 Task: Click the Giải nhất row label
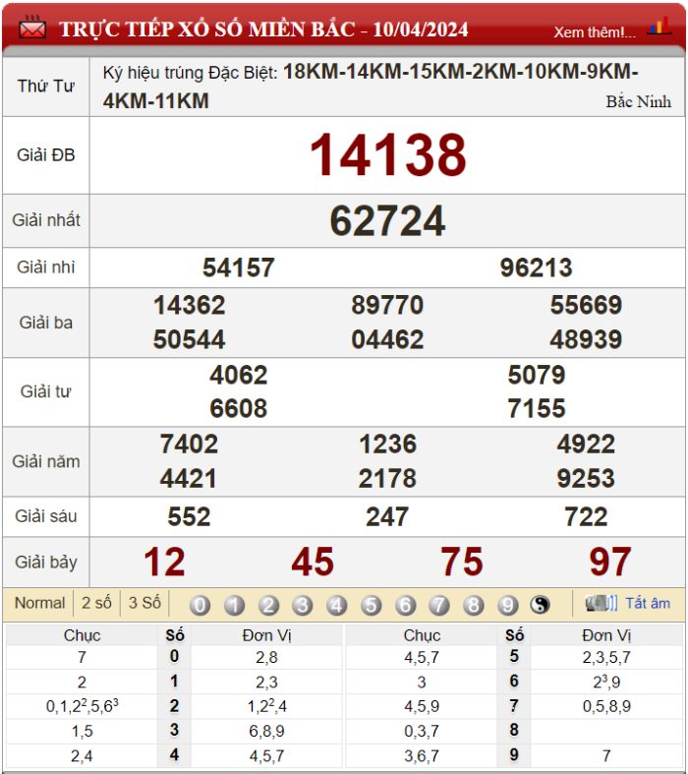point(46,220)
